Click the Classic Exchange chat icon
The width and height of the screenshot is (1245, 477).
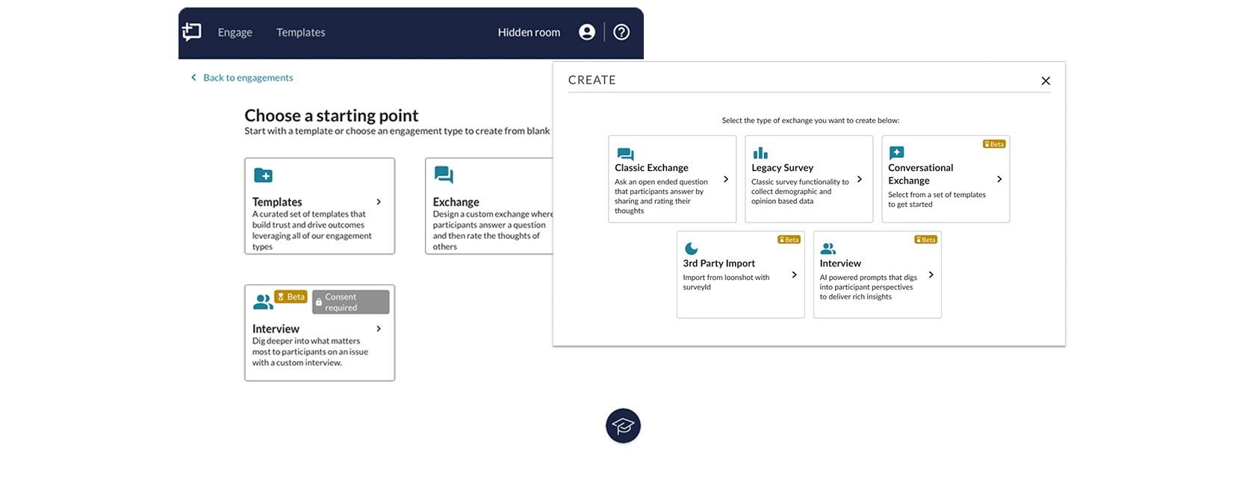click(625, 155)
